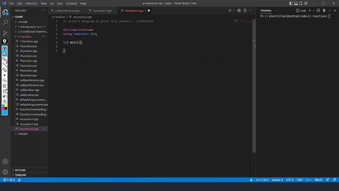The image size is (339, 191).
Task: Split the terminal panel
Action: coord(318,11)
